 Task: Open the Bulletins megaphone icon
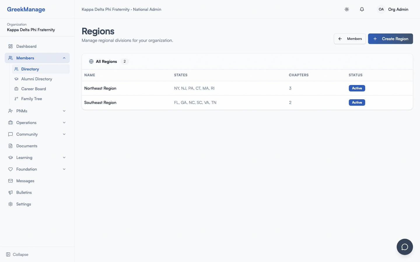pyautogui.click(x=10, y=192)
